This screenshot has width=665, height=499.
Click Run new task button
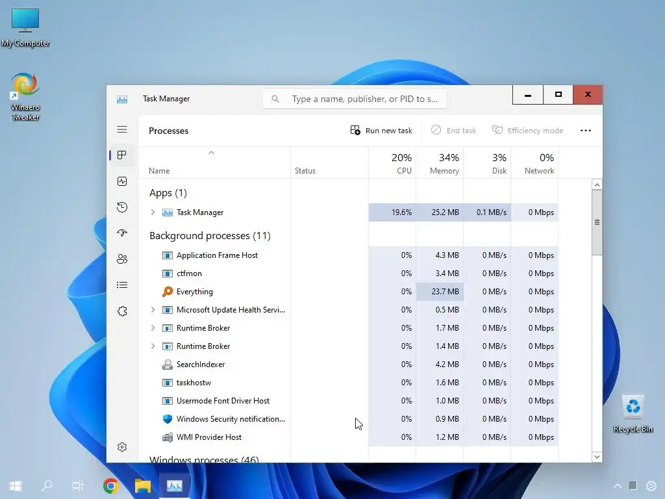(x=381, y=130)
